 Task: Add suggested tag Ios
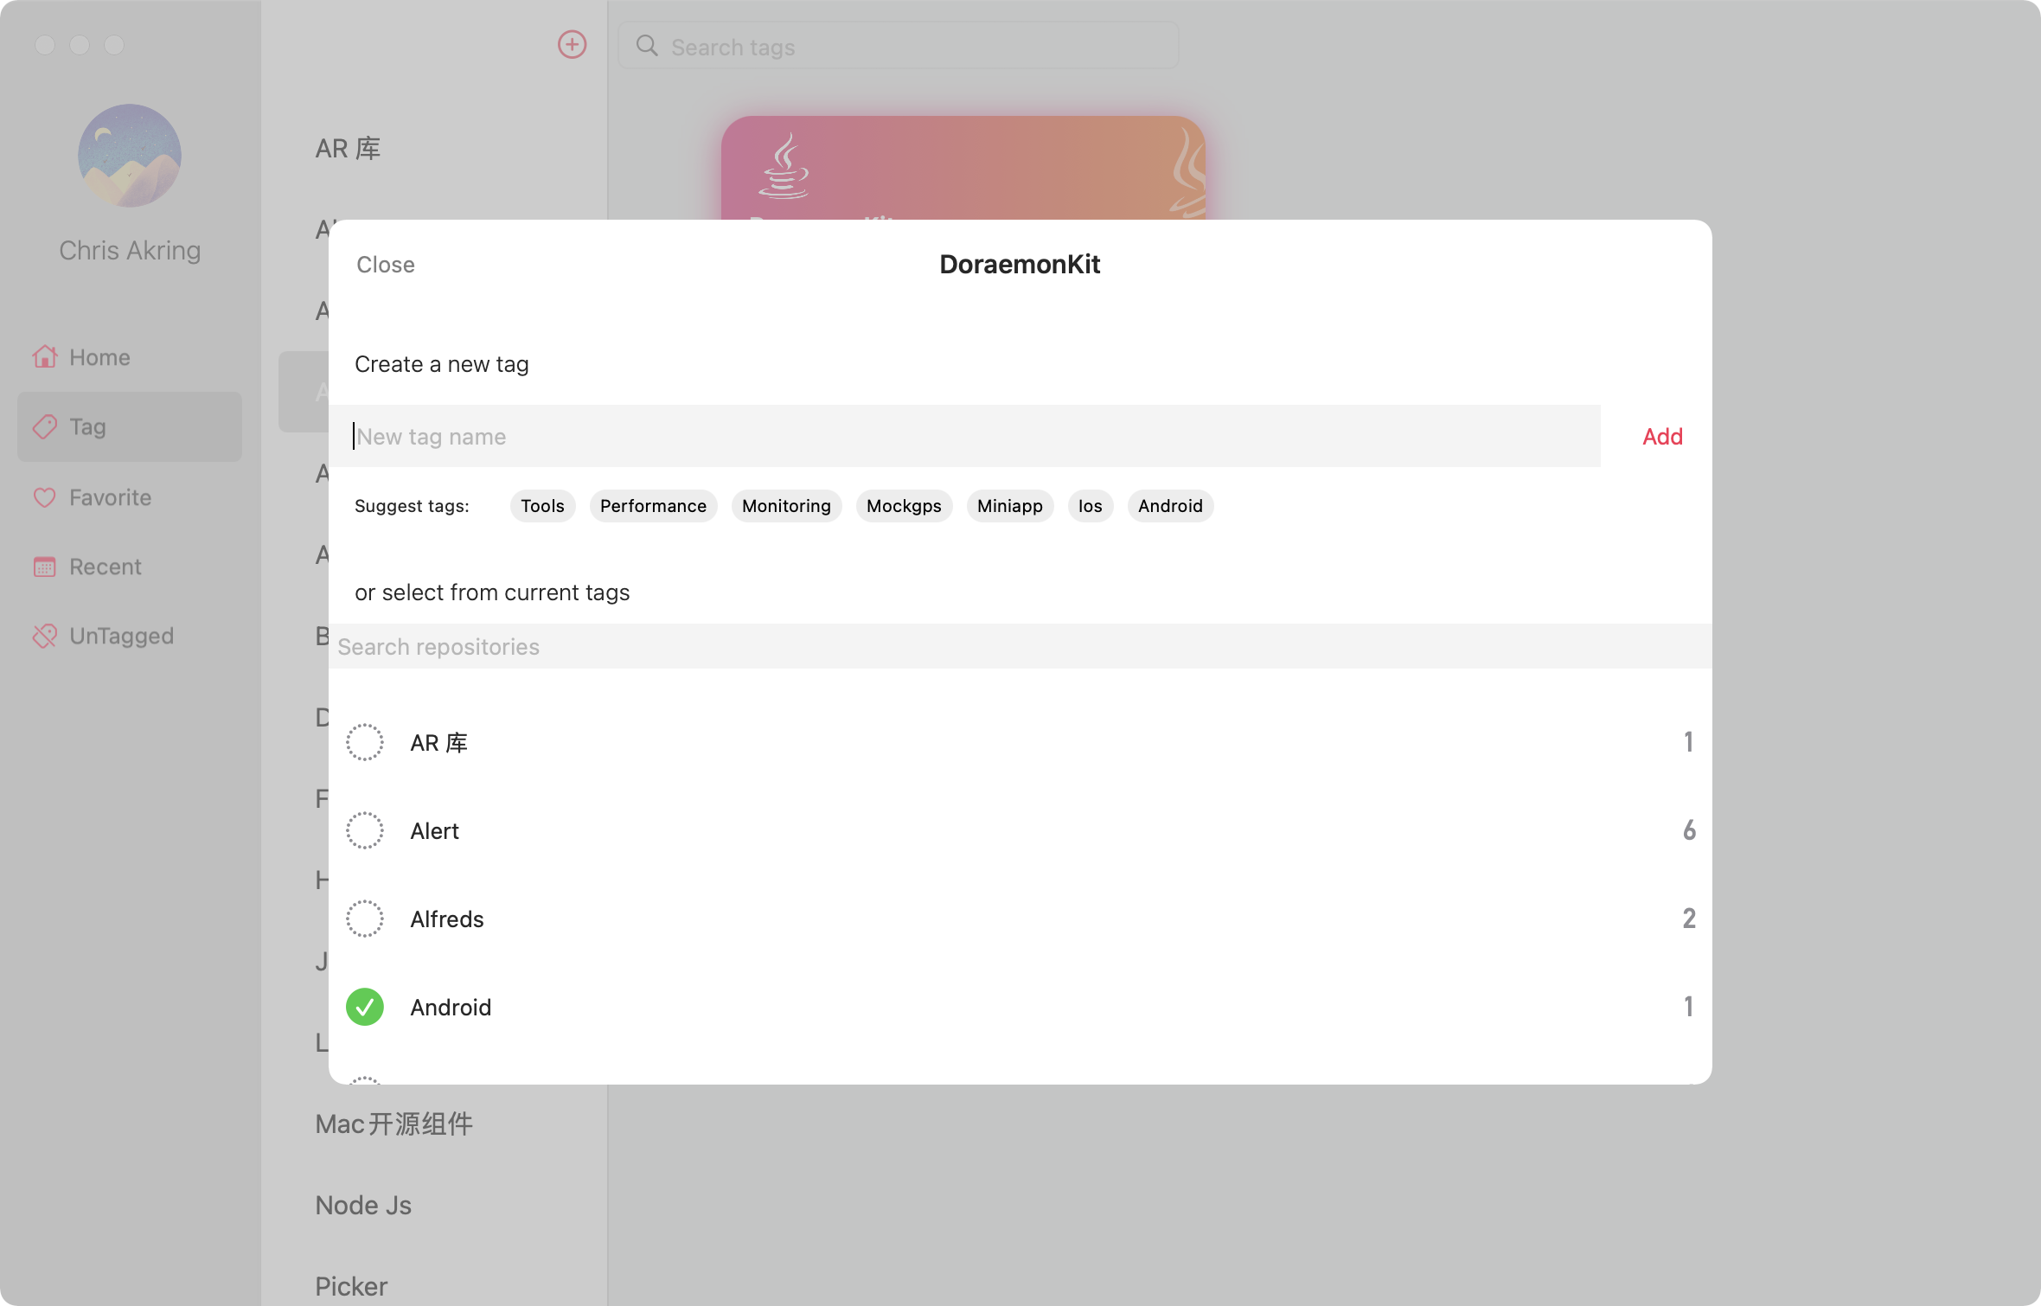coord(1090,506)
